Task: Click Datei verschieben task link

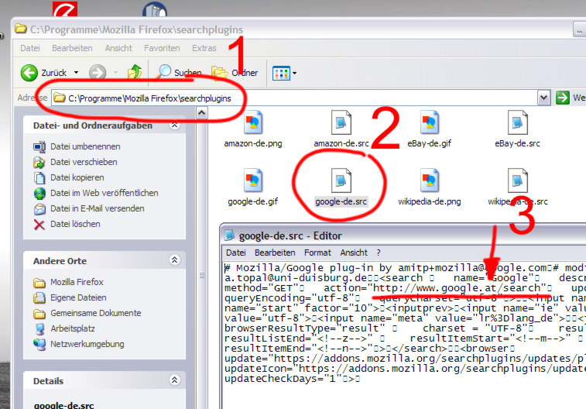Action: 84,162
